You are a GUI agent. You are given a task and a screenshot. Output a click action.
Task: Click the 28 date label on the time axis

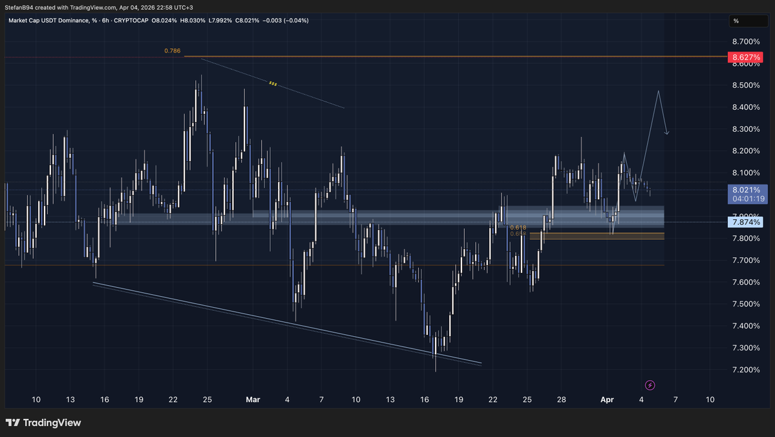click(x=562, y=400)
